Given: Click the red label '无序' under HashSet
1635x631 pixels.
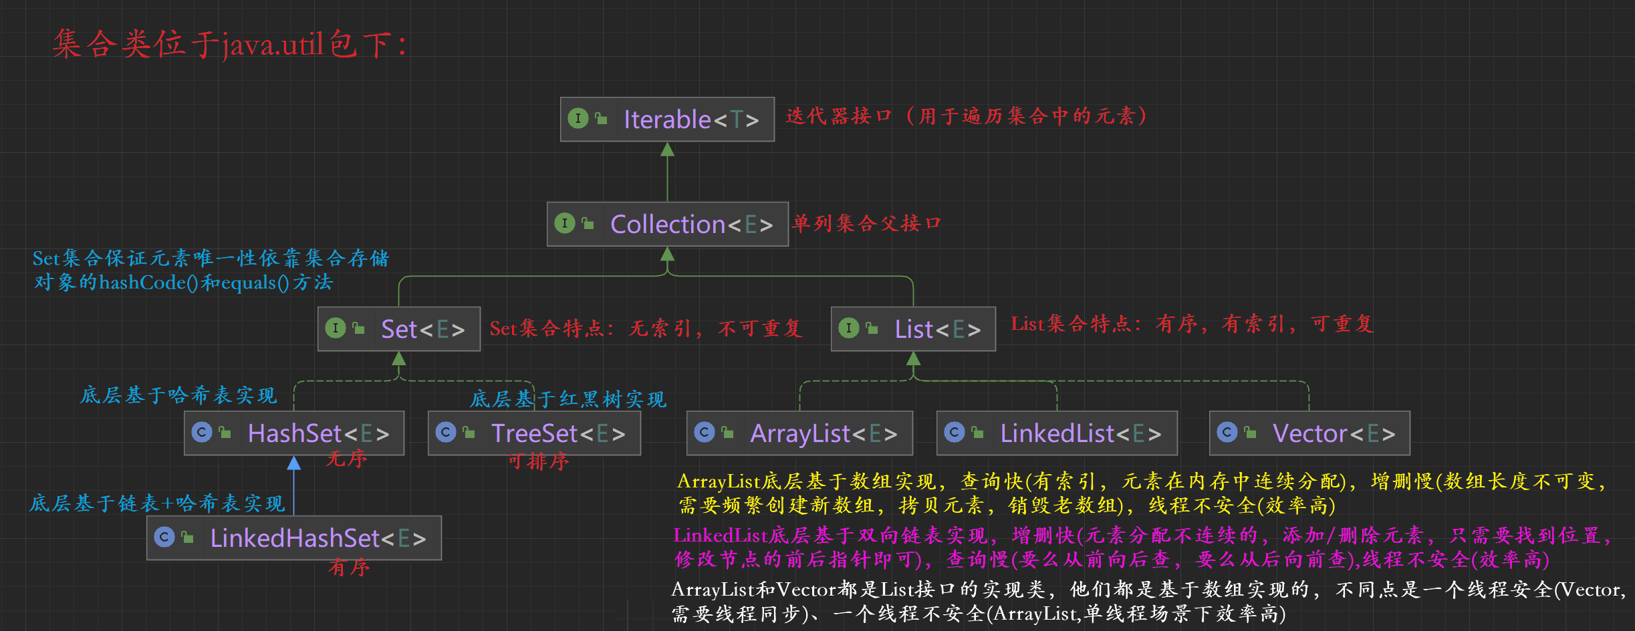Looking at the screenshot, I should 346,459.
